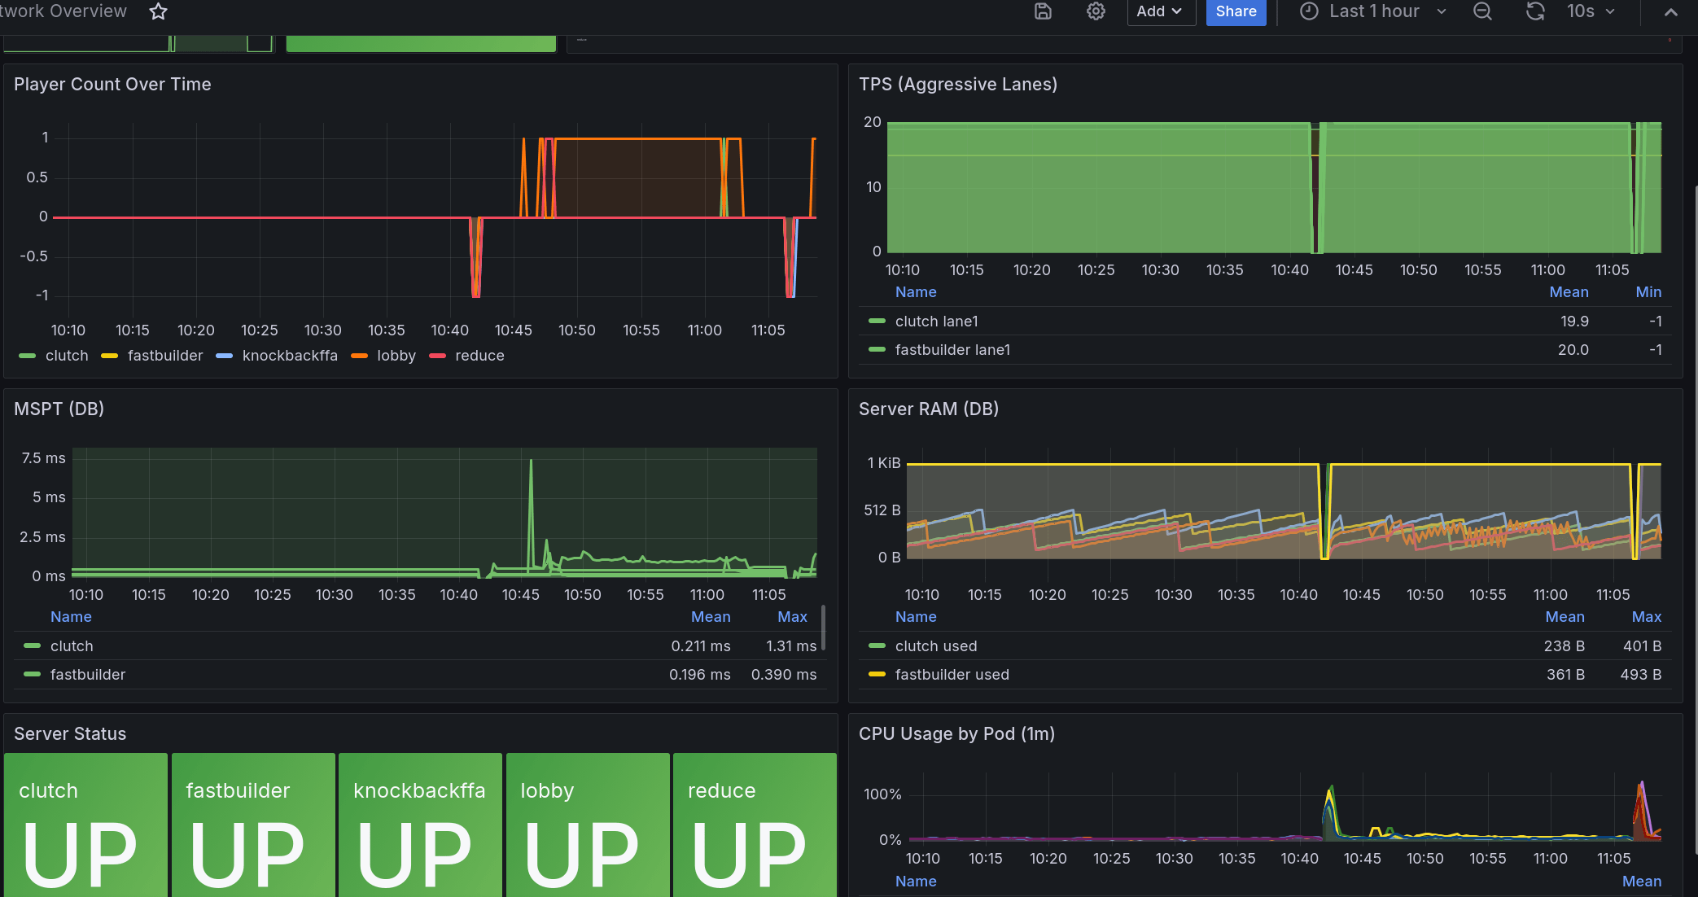The width and height of the screenshot is (1698, 897).
Task: Collapse top bar with chevron-up icon
Action: pos(1670,12)
